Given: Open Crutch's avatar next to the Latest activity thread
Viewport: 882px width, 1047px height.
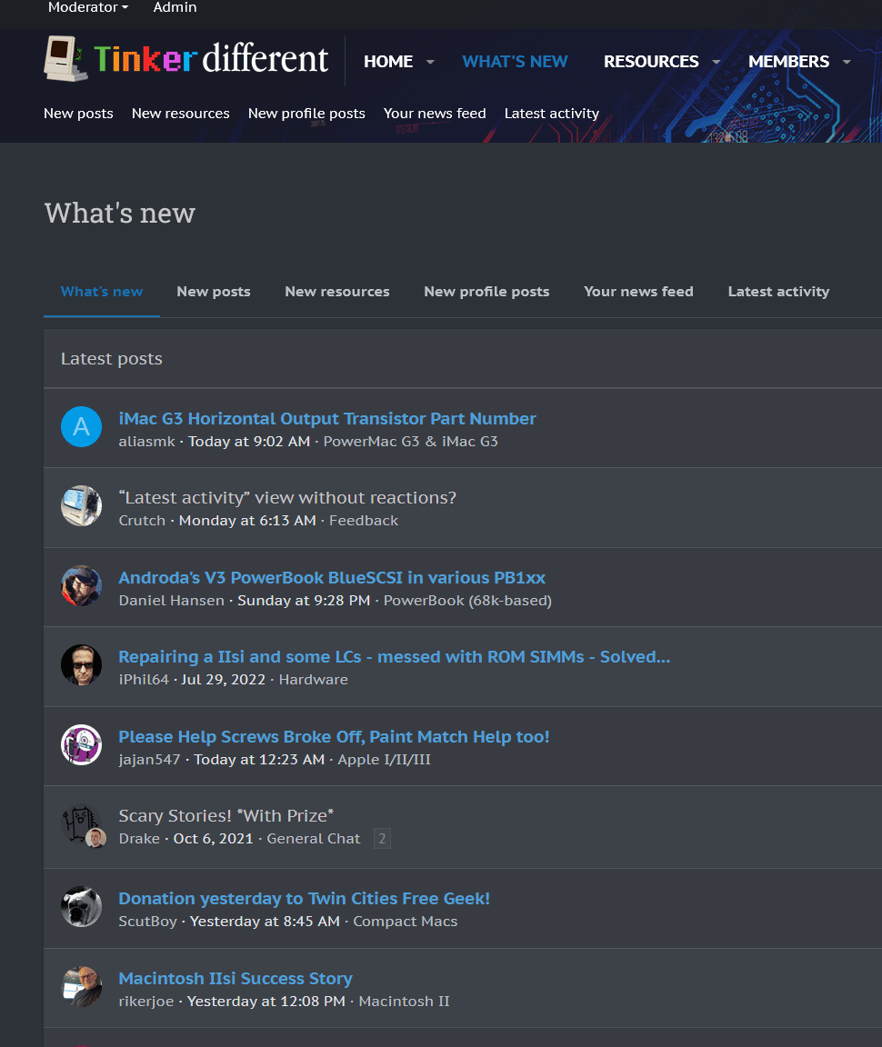Looking at the screenshot, I should (x=82, y=506).
